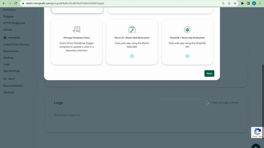Click the Manage Database Views icon
Screen dimensions: 264x148
coord(77,30)
